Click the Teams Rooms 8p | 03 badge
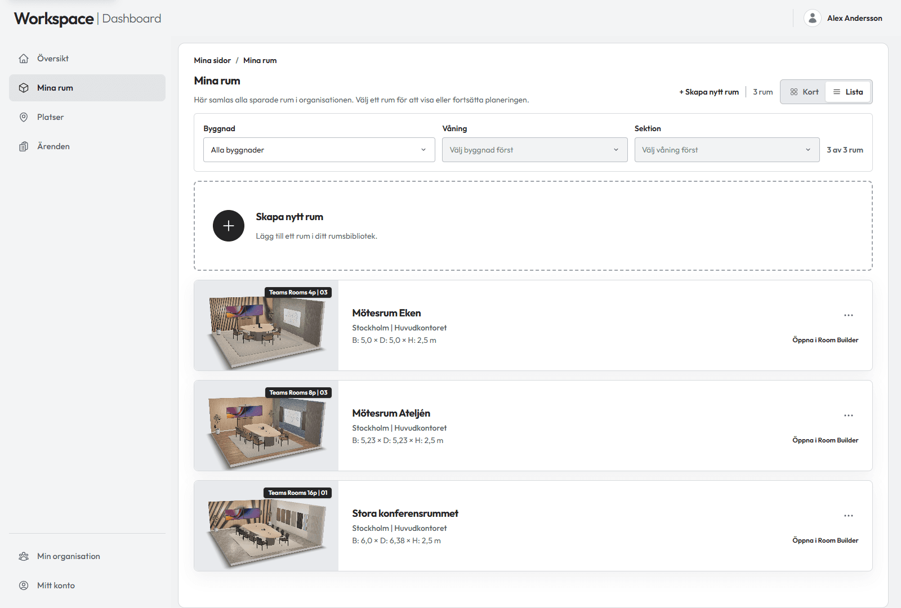 (298, 392)
